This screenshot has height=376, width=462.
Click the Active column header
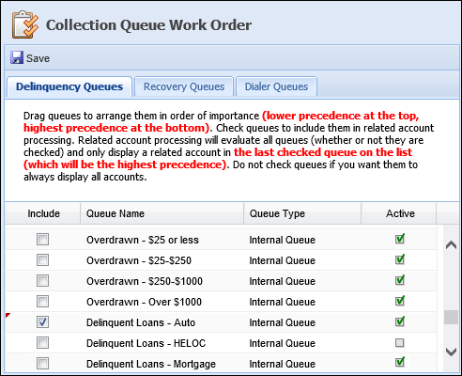pyautogui.click(x=399, y=213)
